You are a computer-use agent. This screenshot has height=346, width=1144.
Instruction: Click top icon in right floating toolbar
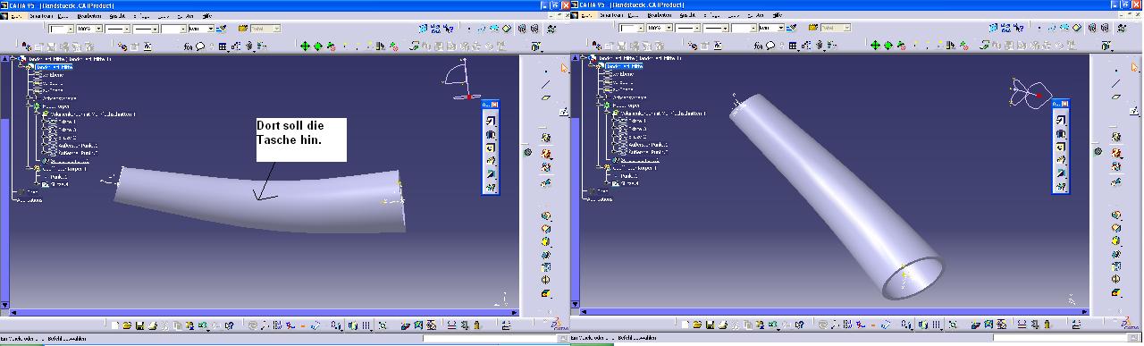tap(1061, 120)
